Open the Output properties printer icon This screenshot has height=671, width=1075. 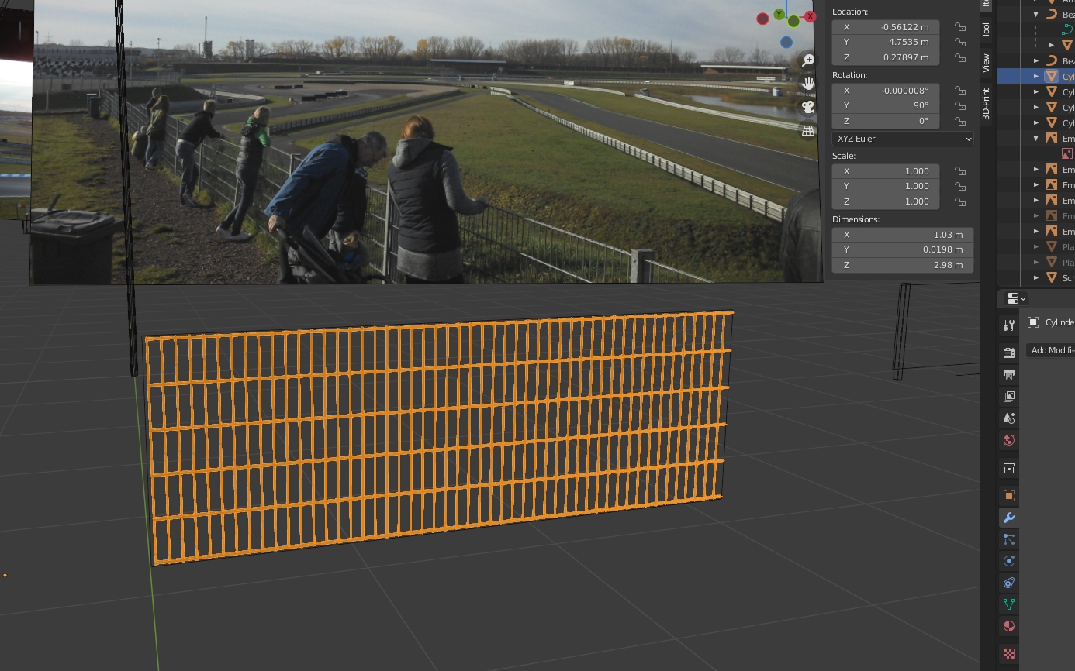pyautogui.click(x=1009, y=375)
